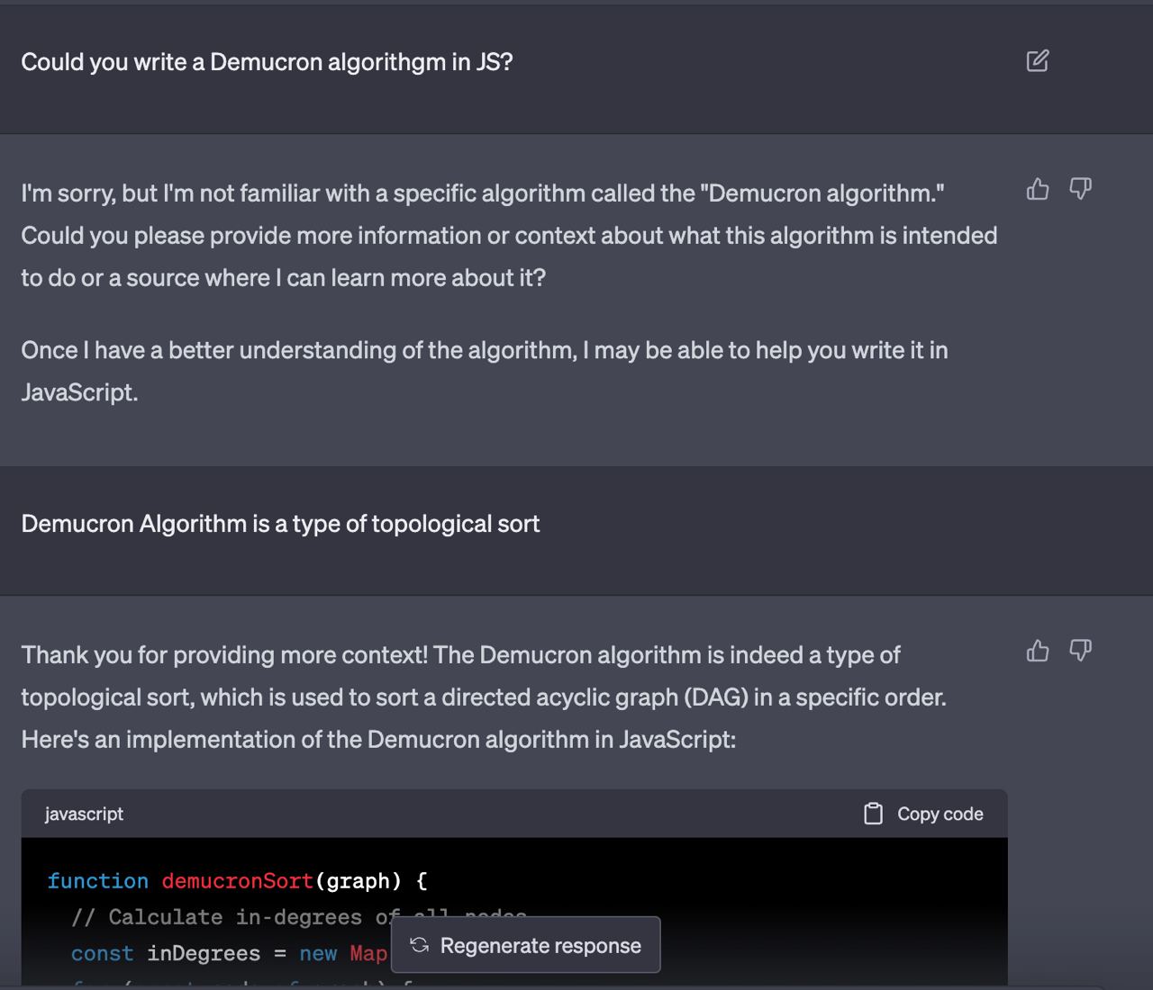The width and height of the screenshot is (1153, 990).
Task: Thumbs up the "I'm sorry" response
Action: click(x=1038, y=189)
